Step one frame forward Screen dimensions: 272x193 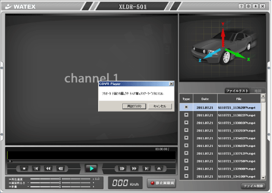[122, 168]
